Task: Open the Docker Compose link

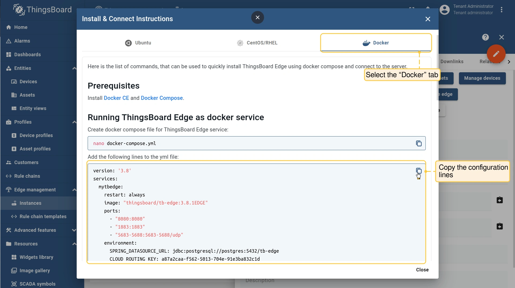Action: coord(162,98)
